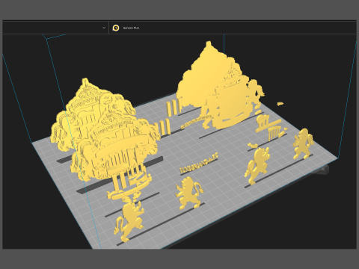Select the three tall pillars model
Image resolution: width=359 pixels, height=269 pixels.
coord(174,107)
